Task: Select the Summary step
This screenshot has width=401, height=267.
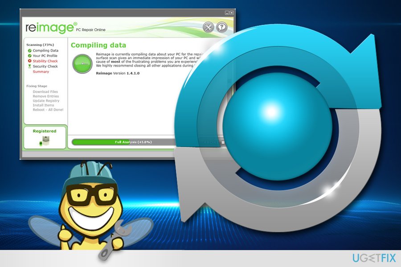Action: (41, 72)
